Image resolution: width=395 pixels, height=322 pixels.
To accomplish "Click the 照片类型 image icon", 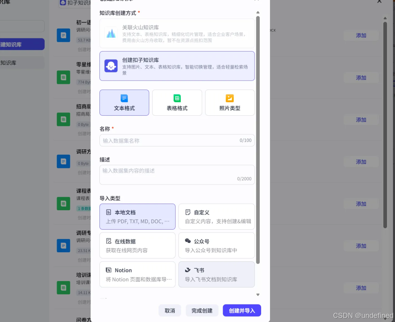I will (x=230, y=98).
